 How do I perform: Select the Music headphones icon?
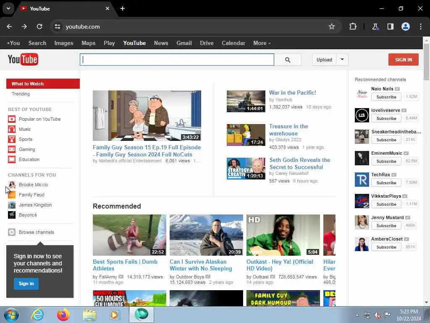pos(12,129)
